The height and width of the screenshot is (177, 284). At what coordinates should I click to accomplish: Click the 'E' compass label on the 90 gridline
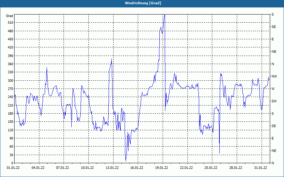pos(273,138)
